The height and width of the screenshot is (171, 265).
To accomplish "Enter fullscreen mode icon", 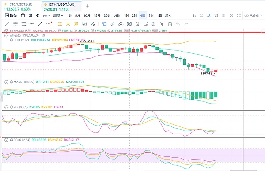I will pos(239,15).
